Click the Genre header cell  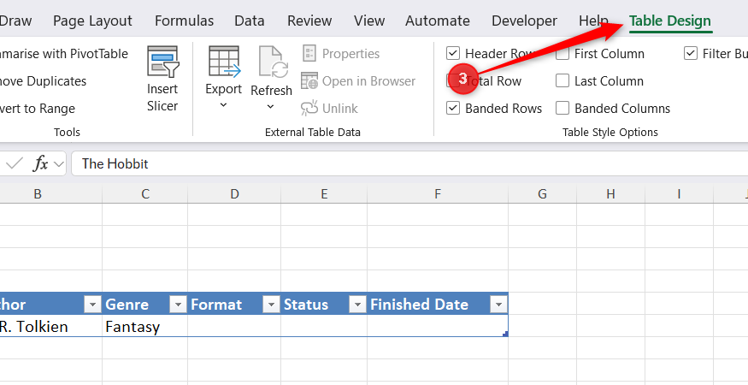coord(145,304)
